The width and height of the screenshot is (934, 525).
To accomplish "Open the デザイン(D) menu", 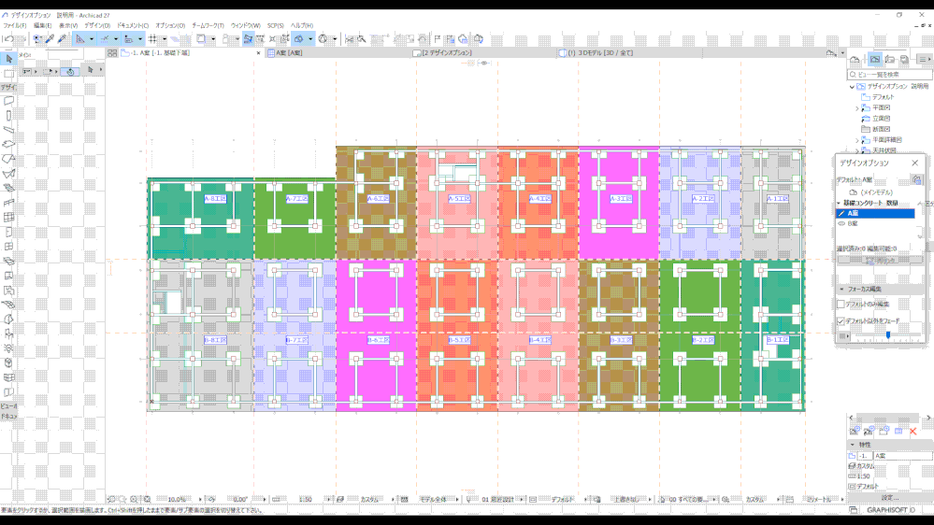I will (97, 25).
